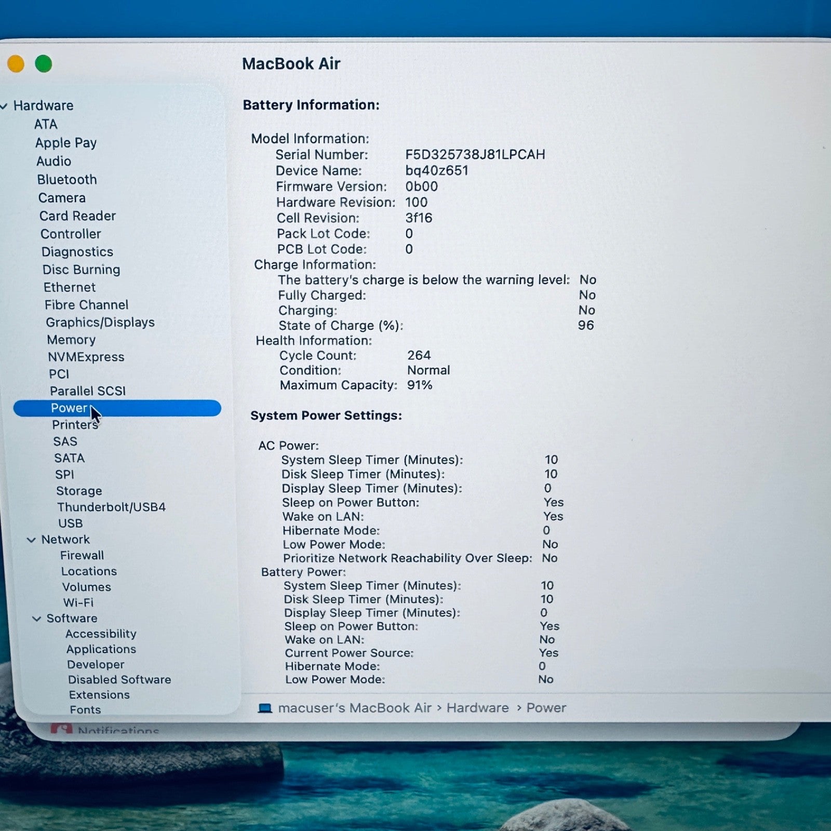This screenshot has width=831, height=831.
Task: Open Storage in the sidebar
Action: pos(79,491)
